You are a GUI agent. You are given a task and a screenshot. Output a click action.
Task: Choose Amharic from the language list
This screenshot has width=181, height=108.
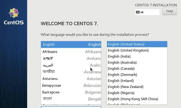point(71,59)
